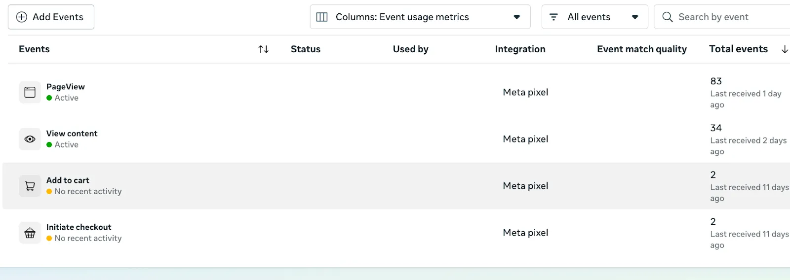This screenshot has width=790, height=280.
Task: Click the caret arrow of All events
Action: tap(635, 17)
